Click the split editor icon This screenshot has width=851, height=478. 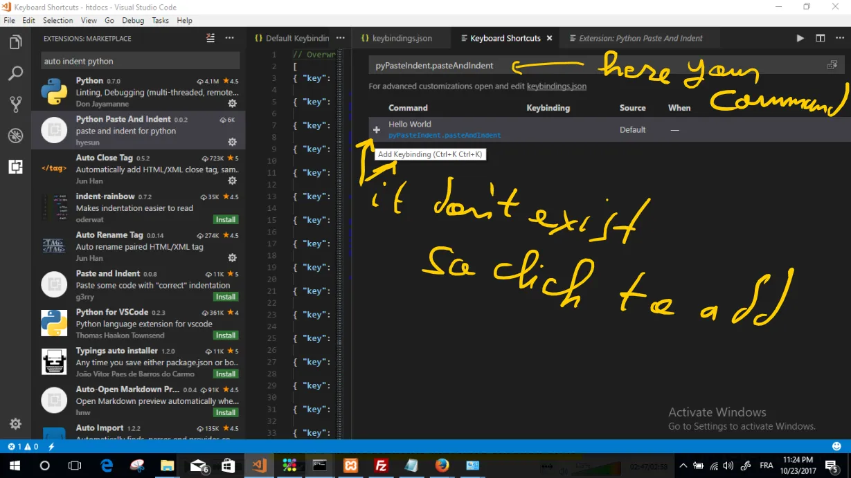point(821,39)
